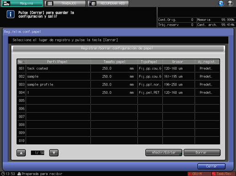The width and height of the screenshot is (236, 176).
Task: Click the 161-195 um thickness cell
Action: pyautogui.click(x=178, y=76)
